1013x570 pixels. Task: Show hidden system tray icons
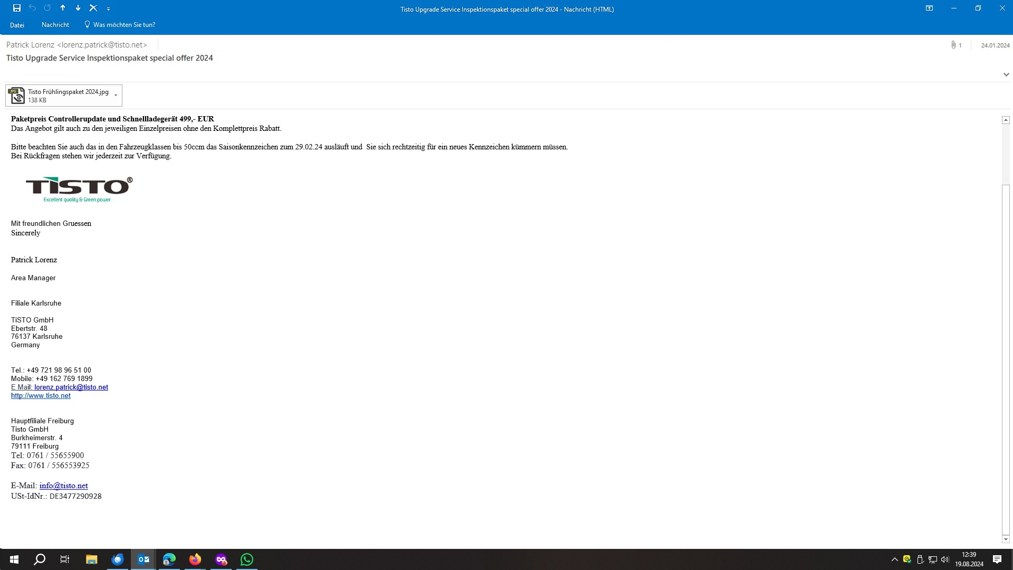coord(894,559)
